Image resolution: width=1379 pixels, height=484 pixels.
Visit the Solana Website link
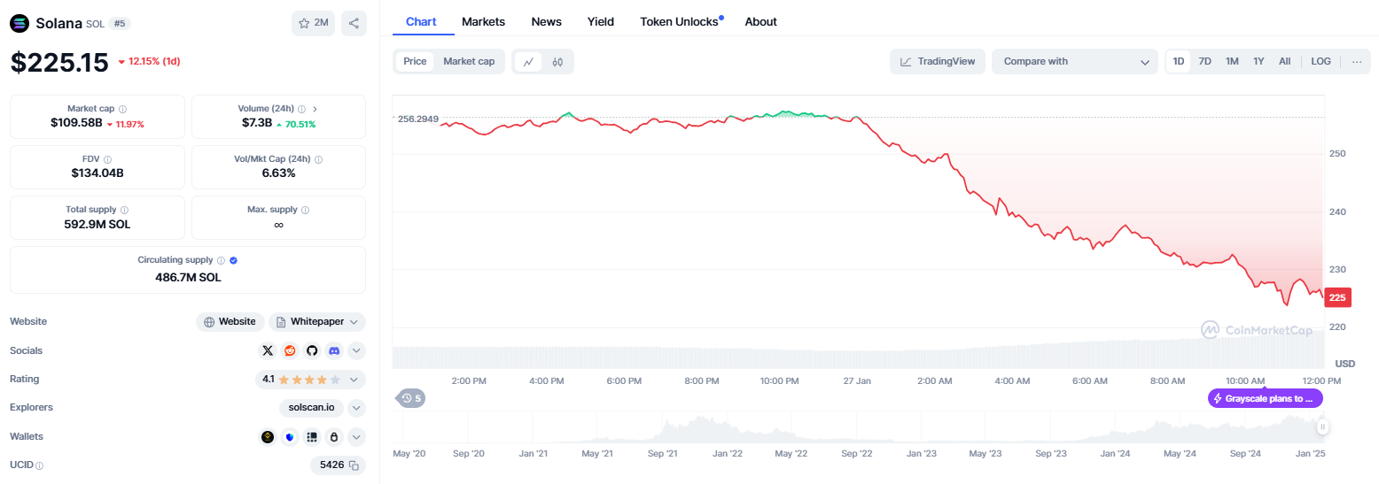click(x=230, y=322)
